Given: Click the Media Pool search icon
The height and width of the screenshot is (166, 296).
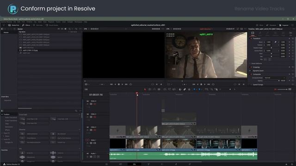Looking at the screenshot, I should (x=69, y=29).
